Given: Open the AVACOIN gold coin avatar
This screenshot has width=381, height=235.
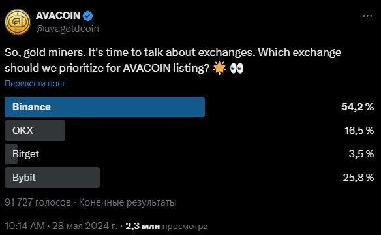Looking at the screenshot, I should coord(18,22).
